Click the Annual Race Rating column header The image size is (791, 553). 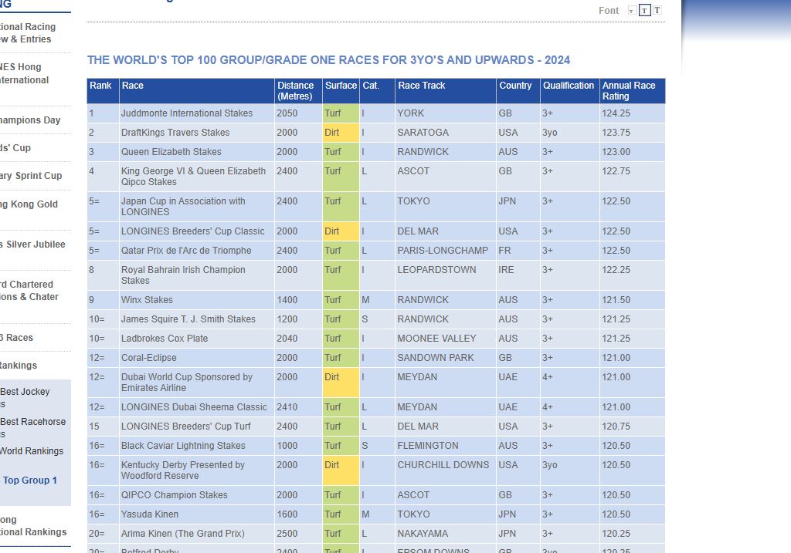pyautogui.click(x=633, y=91)
